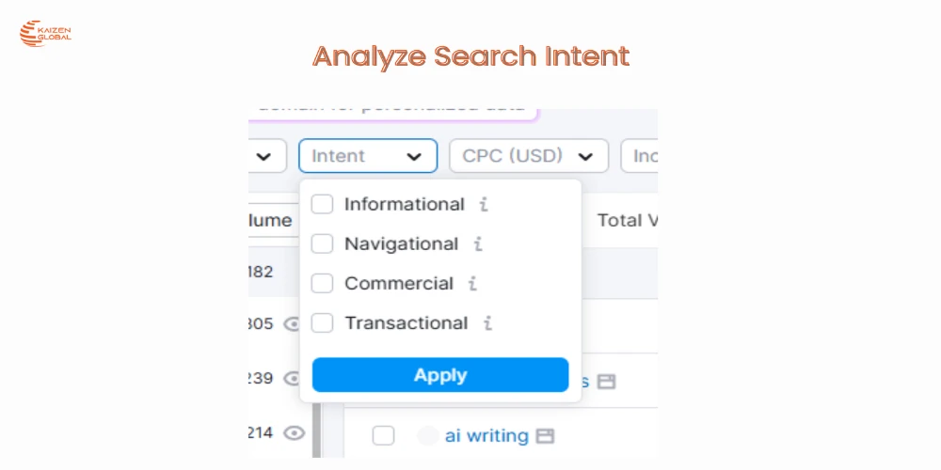Click the Volume column header
The height and width of the screenshot is (470, 941).
[270, 221]
